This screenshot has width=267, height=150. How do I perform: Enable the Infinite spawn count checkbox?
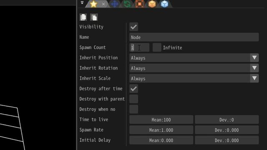pos(157,47)
